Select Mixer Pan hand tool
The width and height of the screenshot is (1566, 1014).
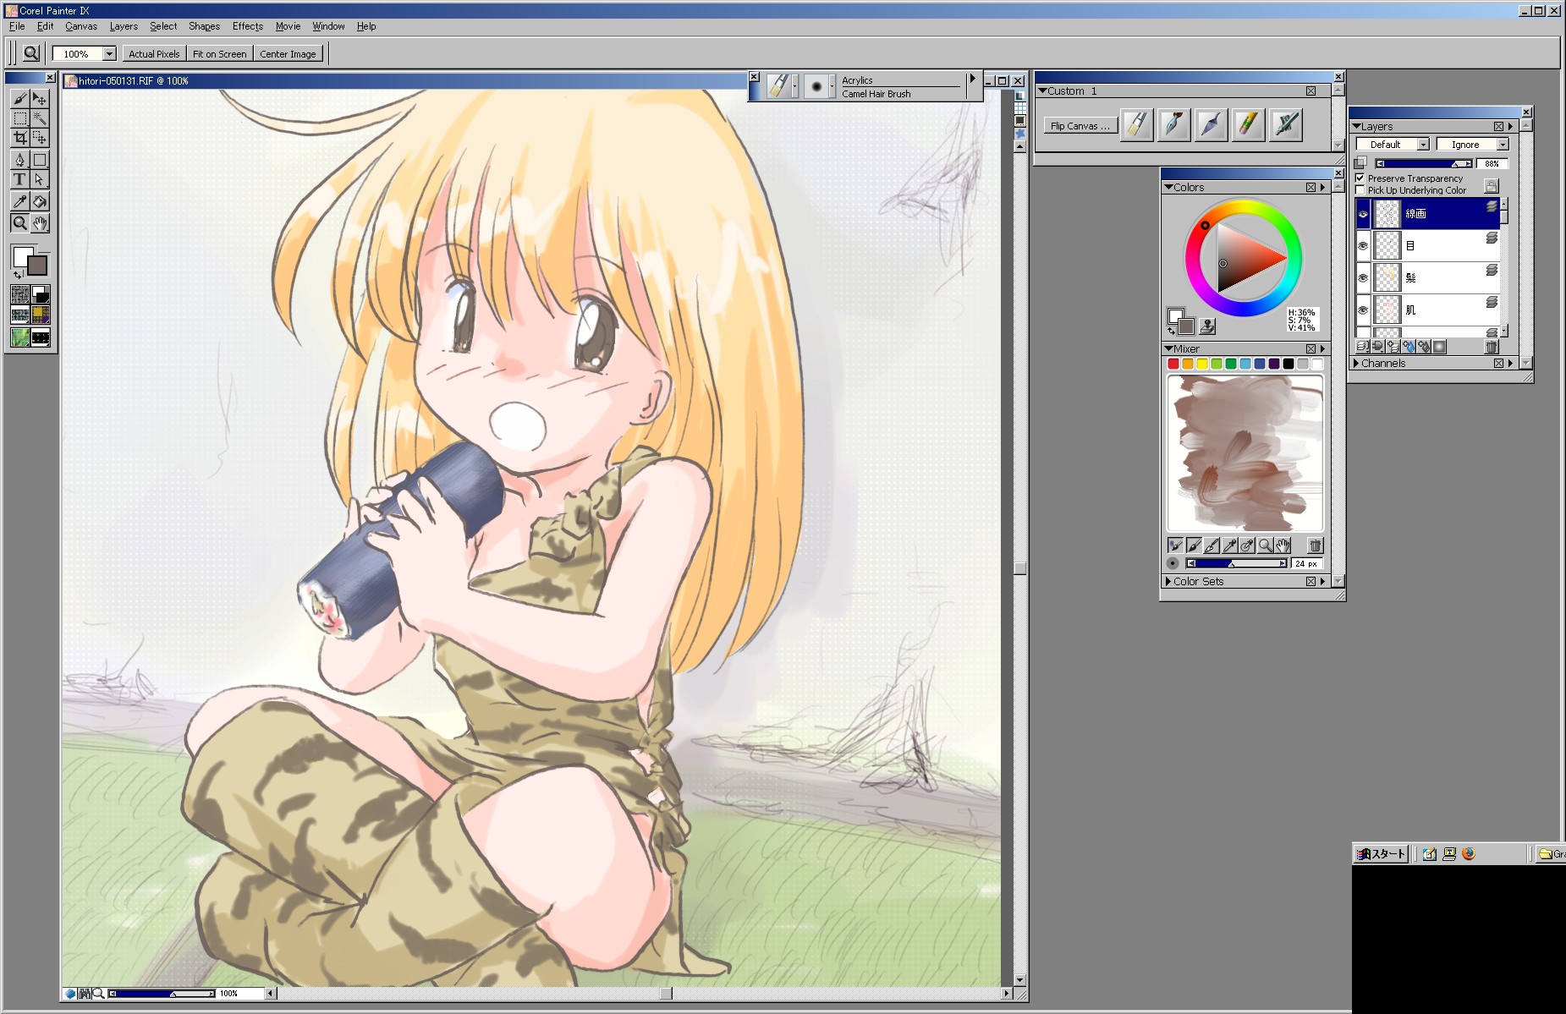click(x=1283, y=545)
